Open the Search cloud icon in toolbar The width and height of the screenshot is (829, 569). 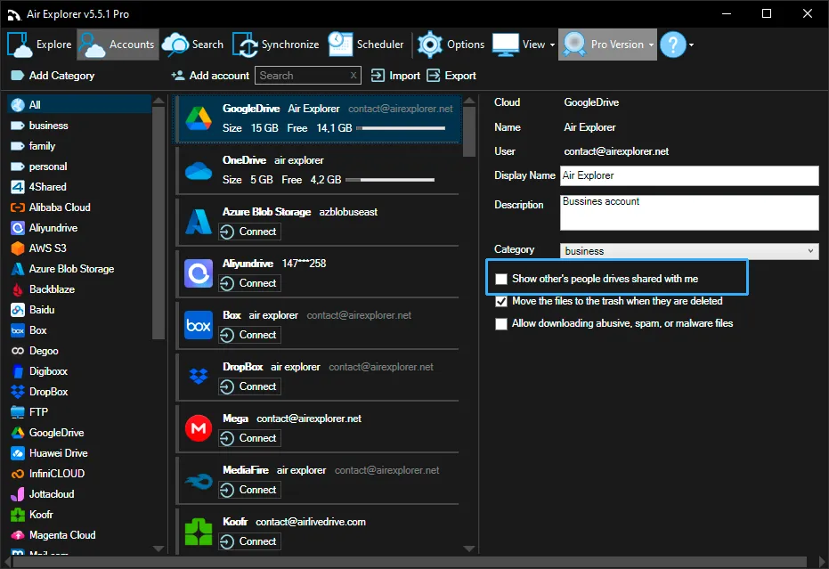[x=175, y=45]
